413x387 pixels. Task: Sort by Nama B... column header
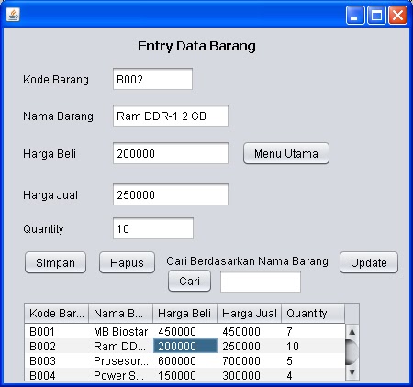tap(121, 314)
